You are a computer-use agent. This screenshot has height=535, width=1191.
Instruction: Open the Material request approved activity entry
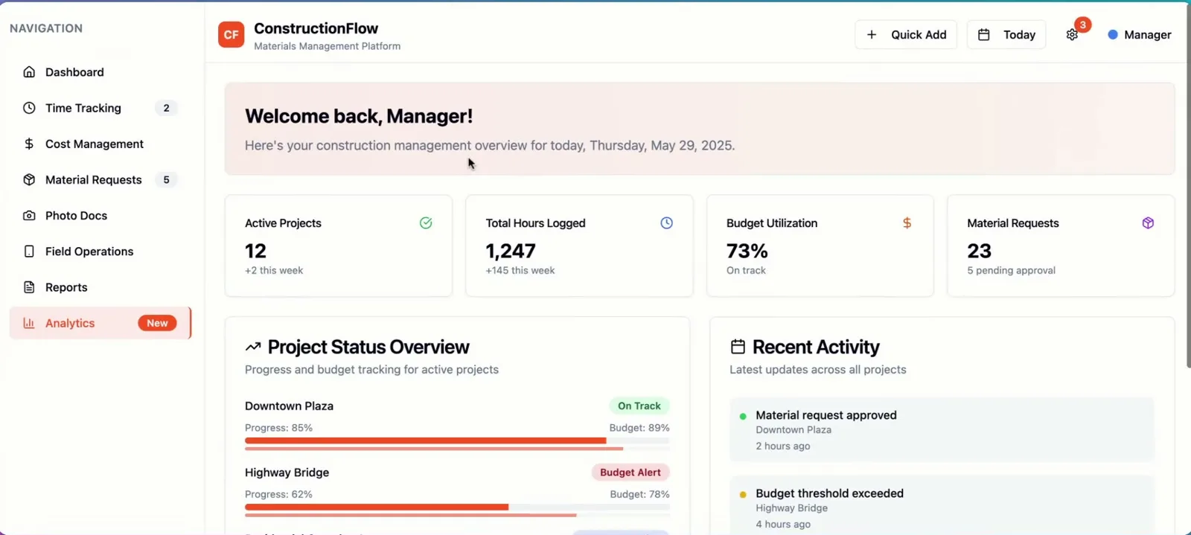(x=942, y=430)
